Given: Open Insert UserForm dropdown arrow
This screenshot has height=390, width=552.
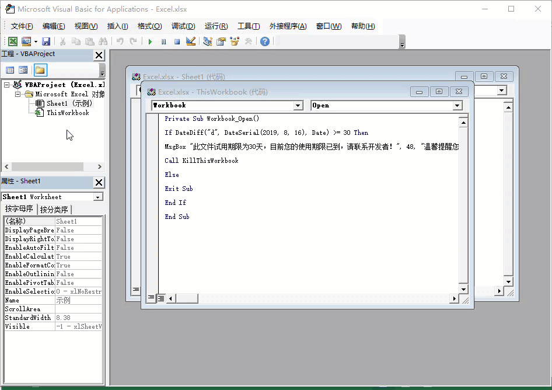Looking at the screenshot, I should (36, 41).
